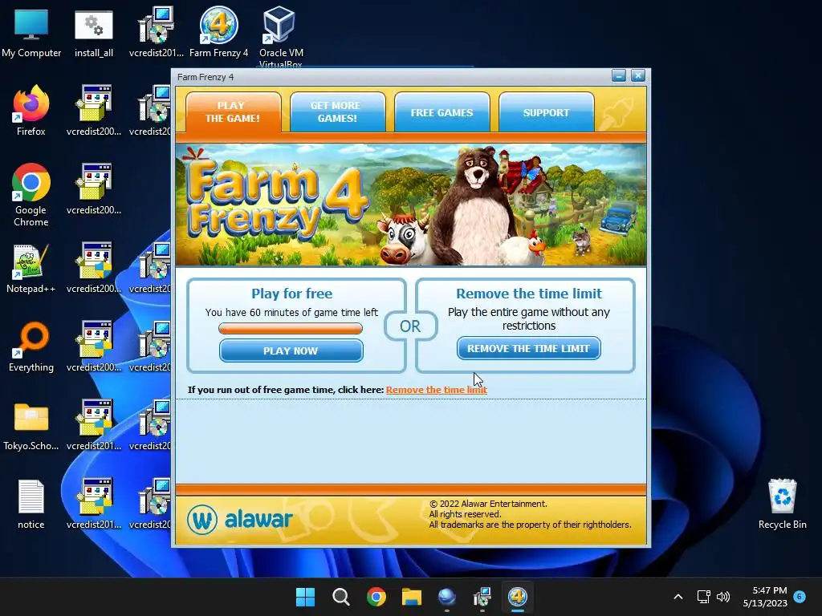The image size is (822, 616).
Task: Go to the SUPPORT tab
Action: tap(546, 112)
